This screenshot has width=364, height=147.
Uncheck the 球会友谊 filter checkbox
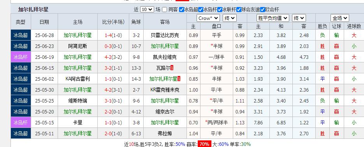coord(239,9)
